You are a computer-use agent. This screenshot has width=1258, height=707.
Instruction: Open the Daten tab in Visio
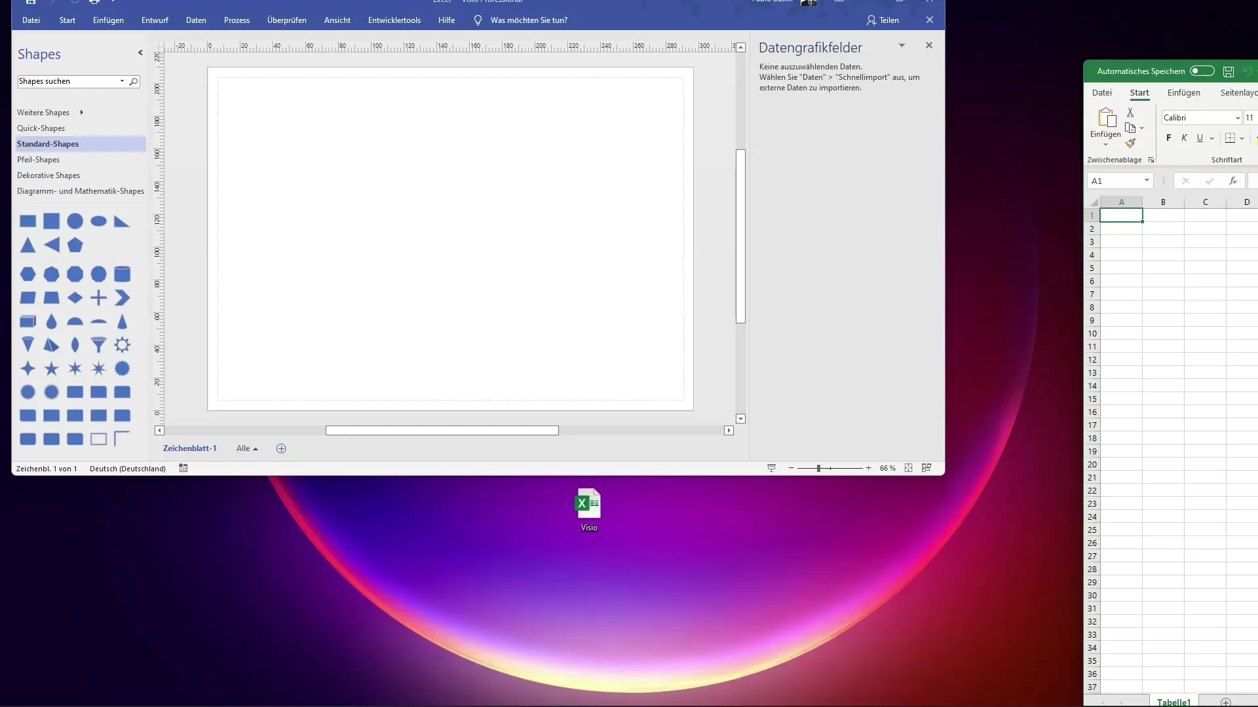[x=196, y=20]
